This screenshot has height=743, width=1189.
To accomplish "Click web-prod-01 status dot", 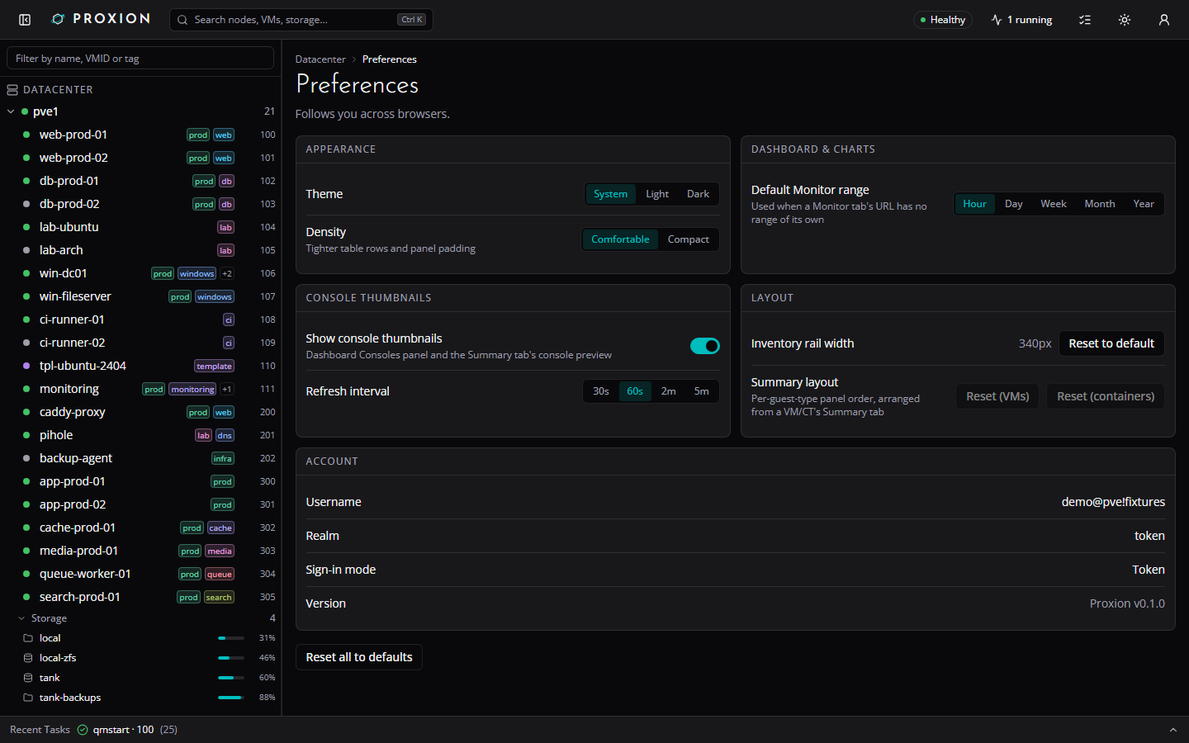I will click(26, 135).
